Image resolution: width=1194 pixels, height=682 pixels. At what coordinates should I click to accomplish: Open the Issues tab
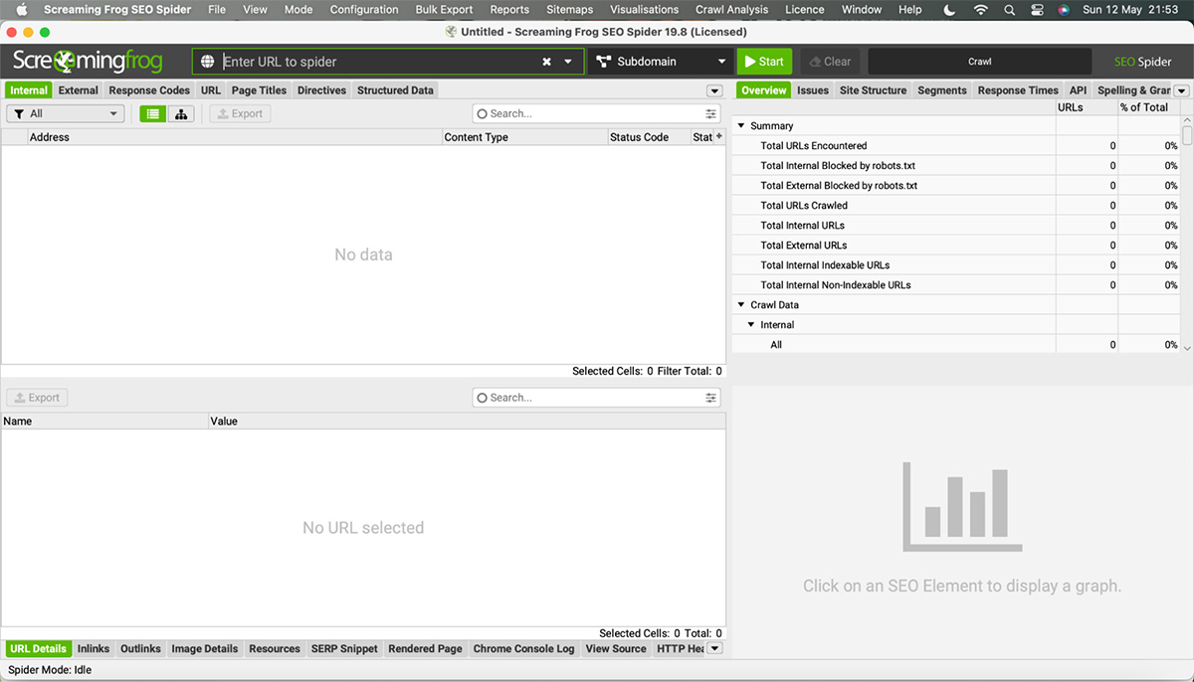coord(813,90)
